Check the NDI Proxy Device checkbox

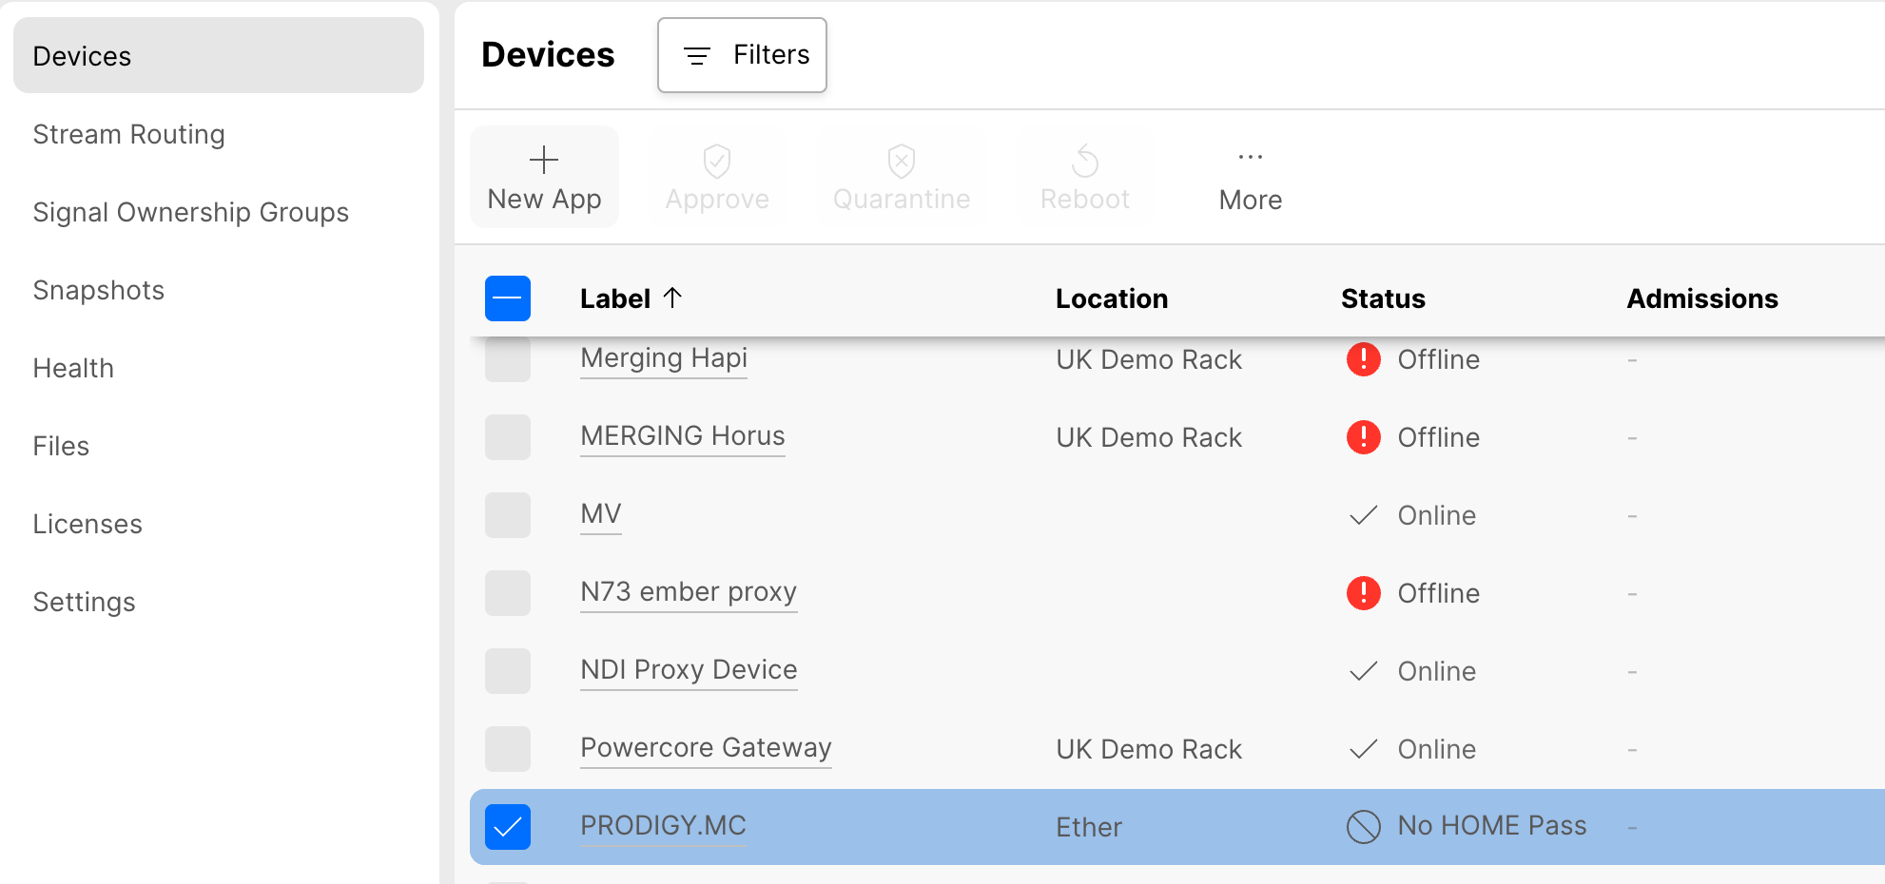pos(508,671)
